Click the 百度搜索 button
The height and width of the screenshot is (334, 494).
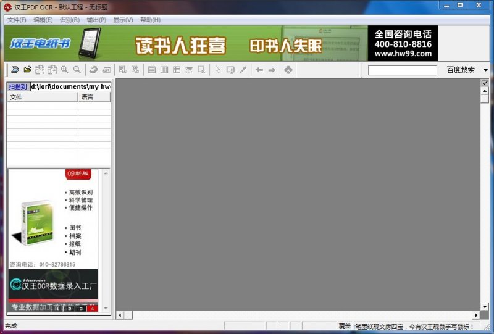[x=461, y=70]
